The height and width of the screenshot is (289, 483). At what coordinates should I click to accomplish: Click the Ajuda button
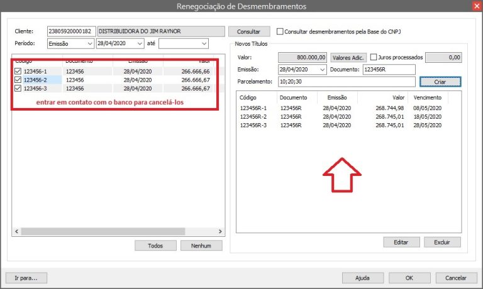click(x=362, y=278)
